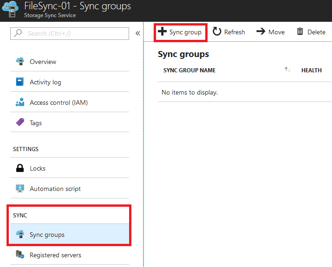The image size is (332, 267).
Task: Open Locks settings
Action: 70,168
